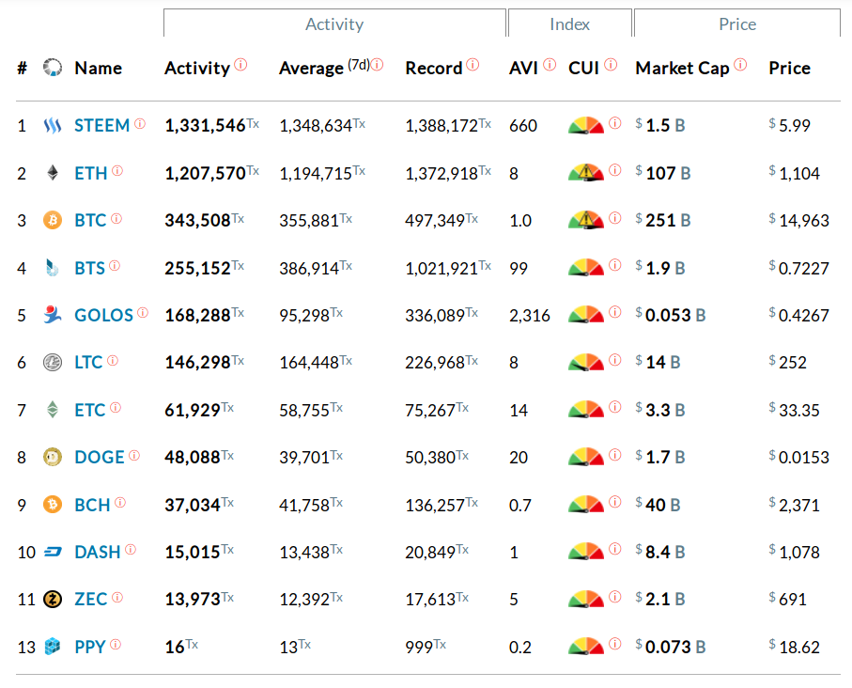852x688 pixels.
Task: Select the Price group tab
Action: coord(737,23)
